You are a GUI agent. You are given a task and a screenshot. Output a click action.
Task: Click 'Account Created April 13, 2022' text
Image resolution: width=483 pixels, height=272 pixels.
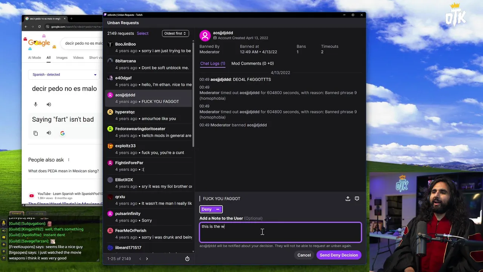pyautogui.click(x=243, y=38)
